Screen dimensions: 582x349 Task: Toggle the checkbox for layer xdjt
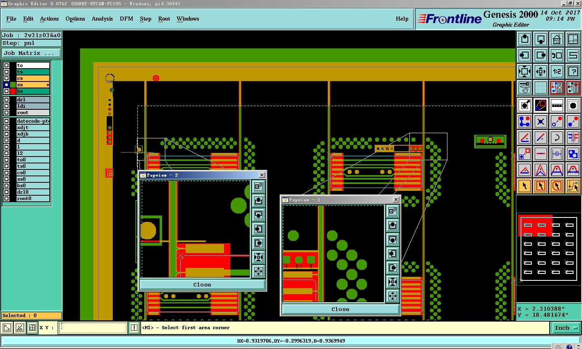click(6, 127)
